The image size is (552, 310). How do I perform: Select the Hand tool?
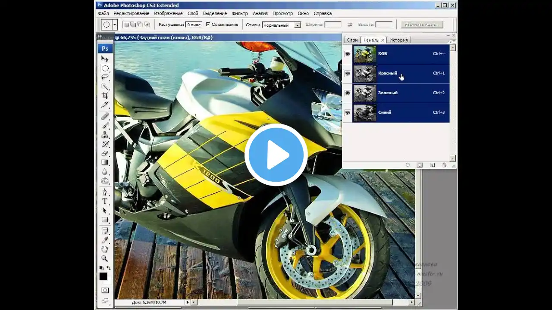pyautogui.click(x=105, y=249)
